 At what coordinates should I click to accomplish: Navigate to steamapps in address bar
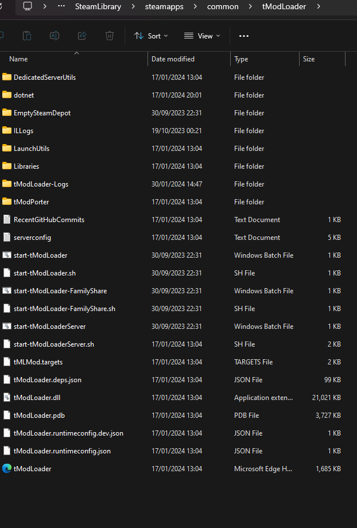pyautogui.click(x=164, y=6)
